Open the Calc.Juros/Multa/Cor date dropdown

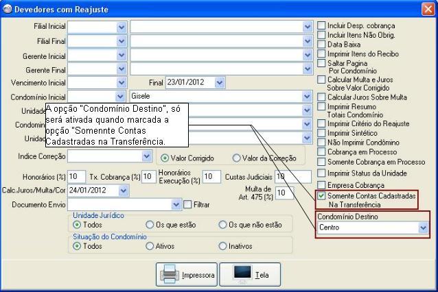pos(123,190)
